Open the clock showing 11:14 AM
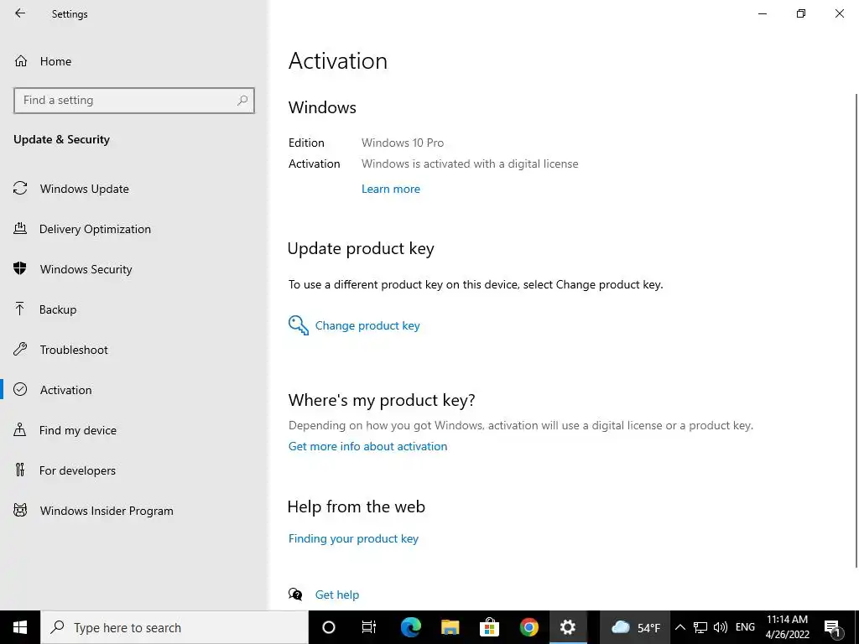Screen dimensions: 859x644 tap(787, 627)
